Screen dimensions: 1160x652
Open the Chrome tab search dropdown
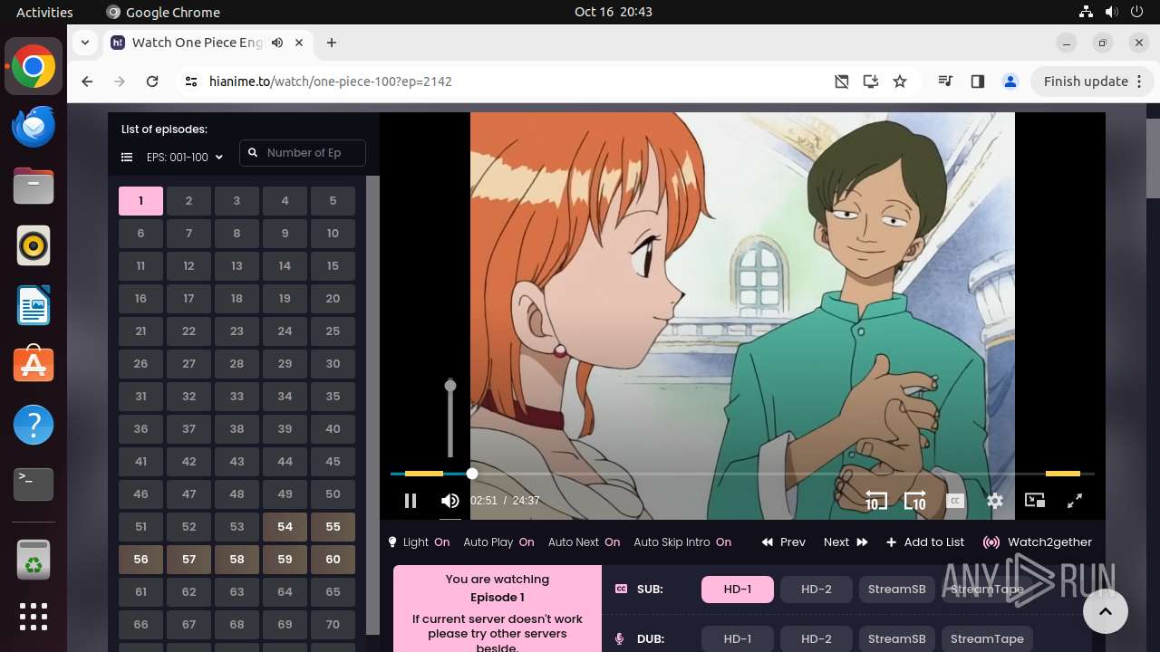(x=84, y=43)
